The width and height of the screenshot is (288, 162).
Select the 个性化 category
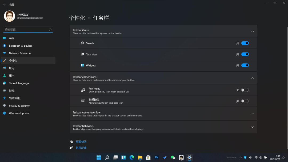pyautogui.click(x=28, y=60)
